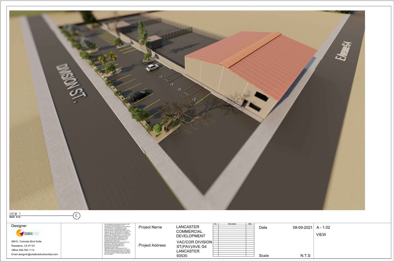Select the white car in parking lot
Screen dimensions: 394x262
click(x=152, y=67)
